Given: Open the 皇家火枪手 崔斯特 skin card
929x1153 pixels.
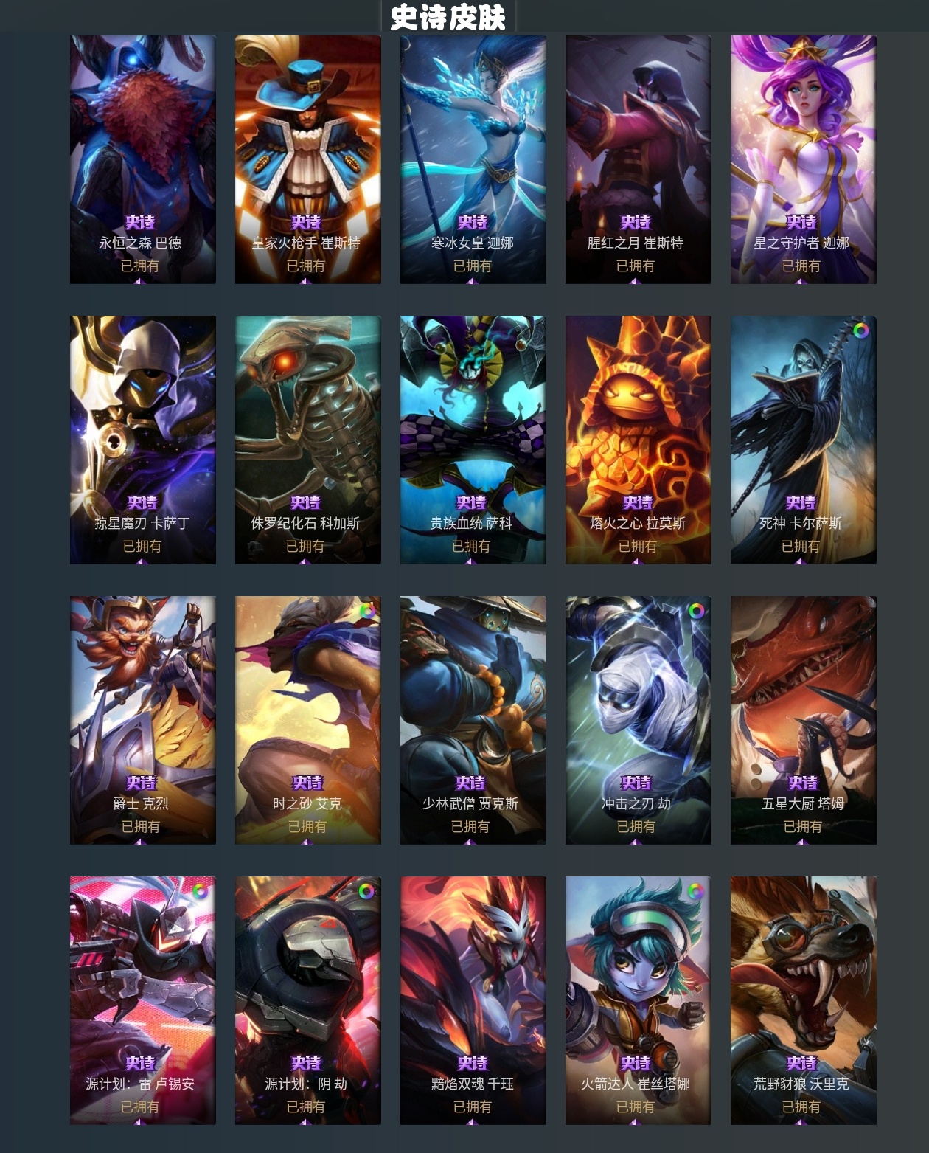Looking at the screenshot, I should [x=308, y=159].
